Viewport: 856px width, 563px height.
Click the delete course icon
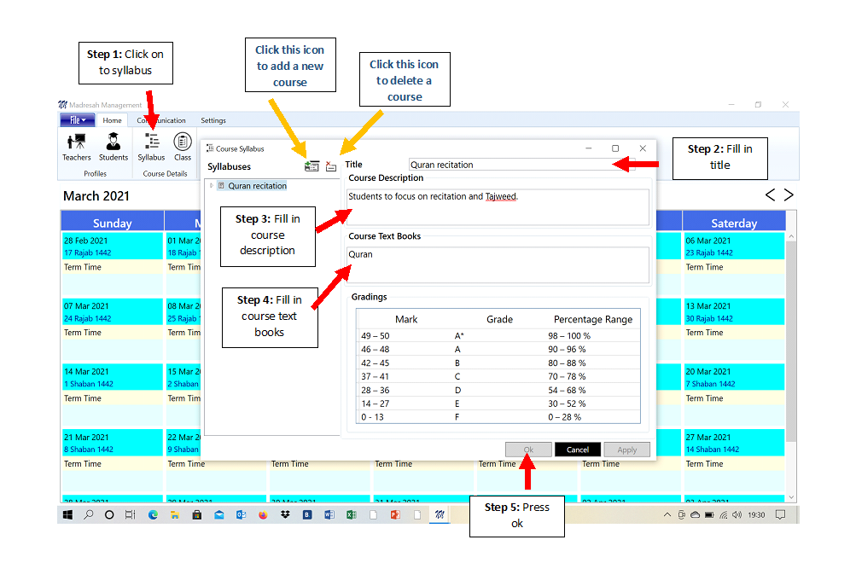click(x=331, y=166)
